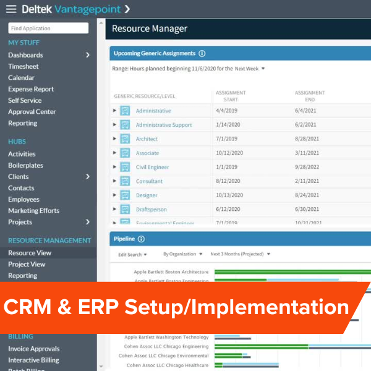Click the Administrative link
Image resolution: width=371 pixels, height=371 pixels.
tap(153, 111)
